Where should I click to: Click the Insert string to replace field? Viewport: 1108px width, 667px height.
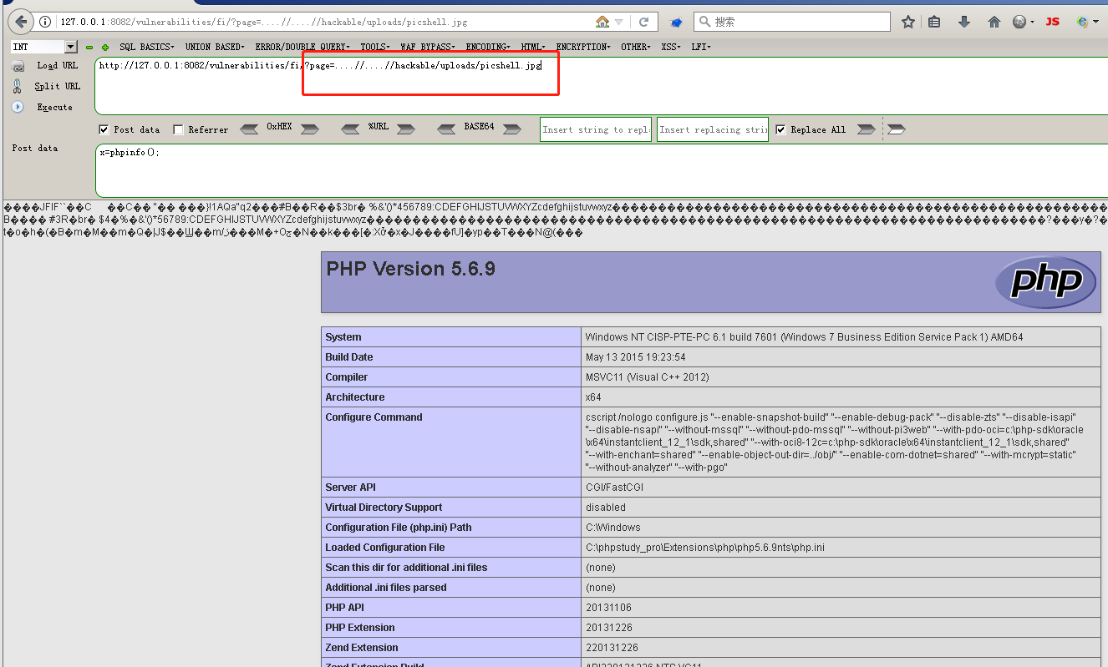tap(596, 129)
